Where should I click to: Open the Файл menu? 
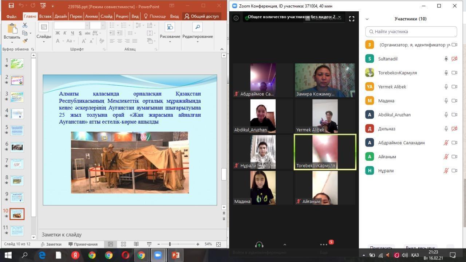click(11, 16)
